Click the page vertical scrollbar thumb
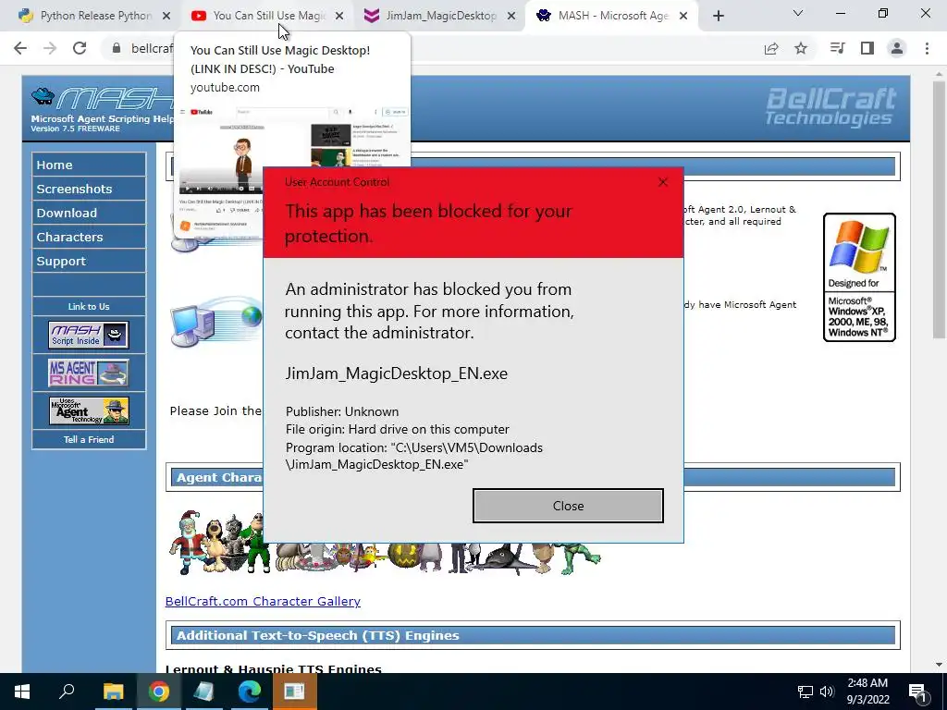This screenshot has height=710, width=947. pos(939,208)
